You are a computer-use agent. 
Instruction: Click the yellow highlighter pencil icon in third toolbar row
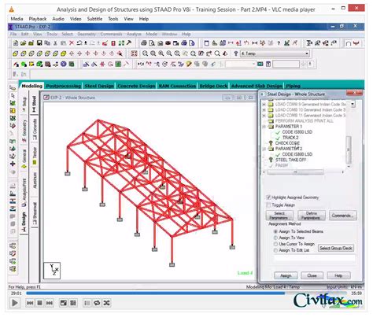pyautogui.click(x=189, y=64)
